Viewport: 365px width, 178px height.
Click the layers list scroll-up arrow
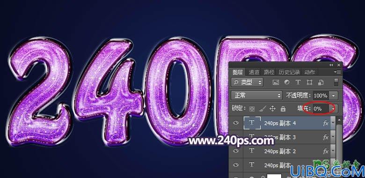tap(339, 120)
